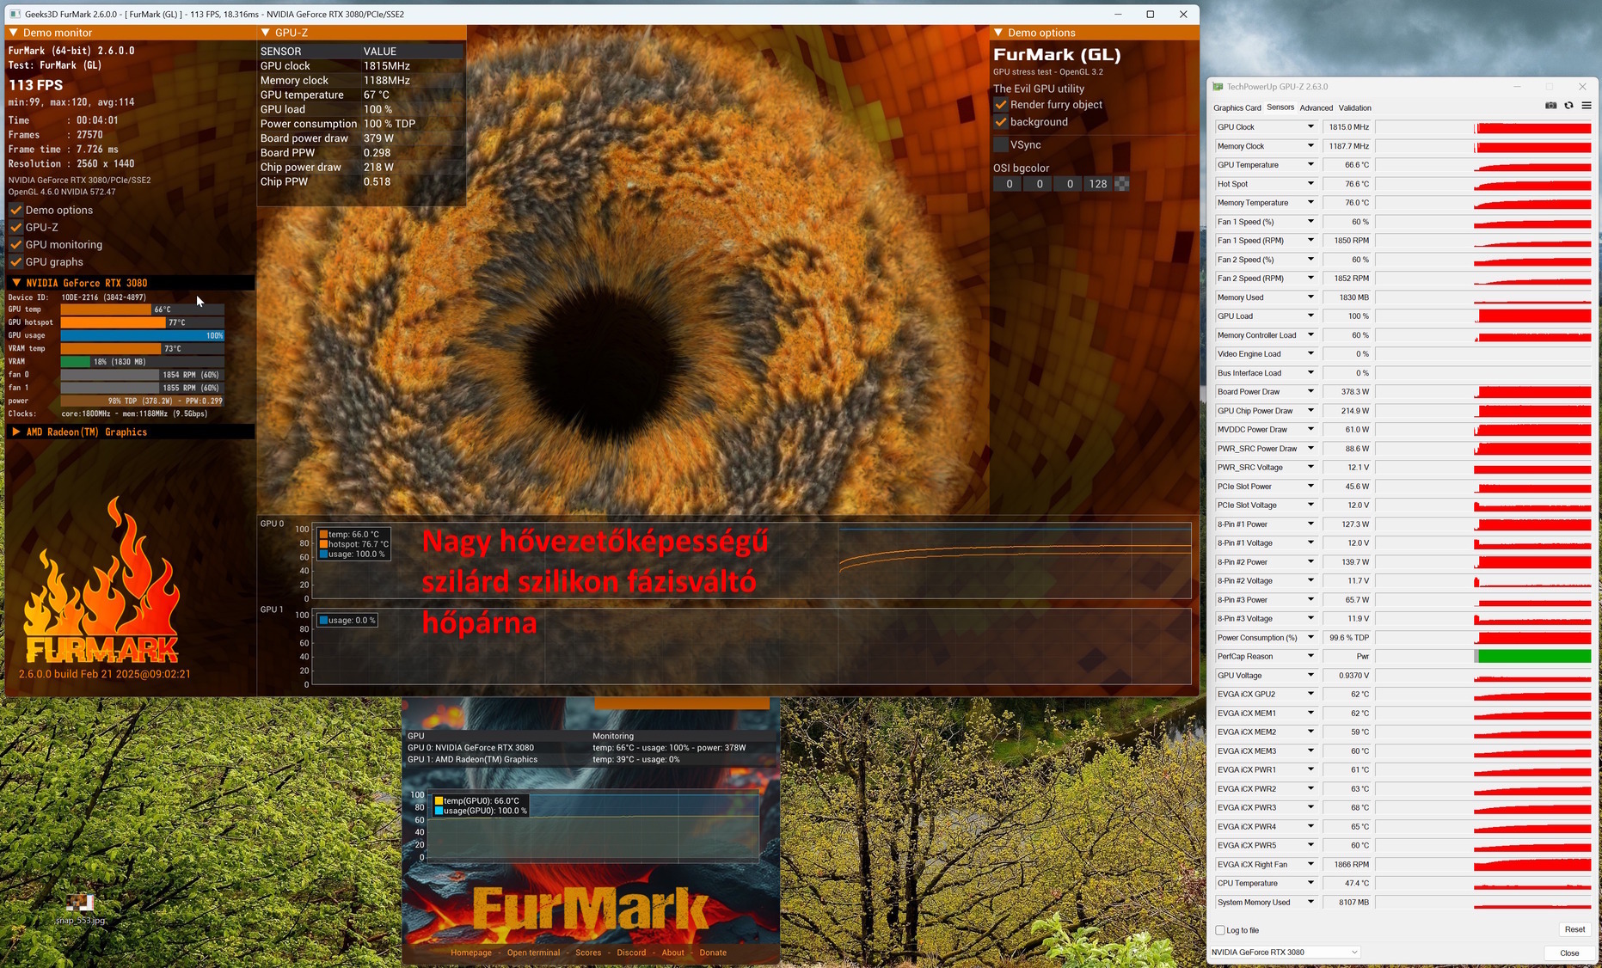The height and width of the screenshot is (968, 1602).
Task: Maximize the FurMark window
Action: point(1151,14)
